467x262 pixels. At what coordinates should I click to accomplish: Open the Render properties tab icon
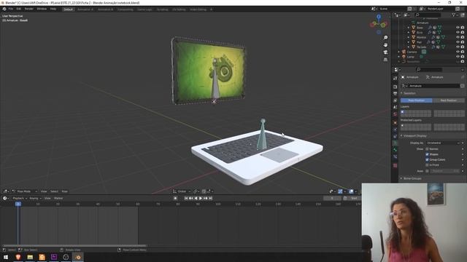coord(395,87)
